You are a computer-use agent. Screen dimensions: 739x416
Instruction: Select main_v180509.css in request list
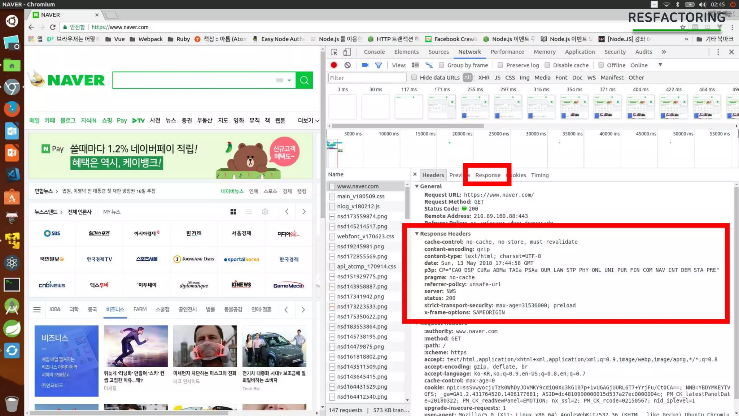[x=360, y=196]
